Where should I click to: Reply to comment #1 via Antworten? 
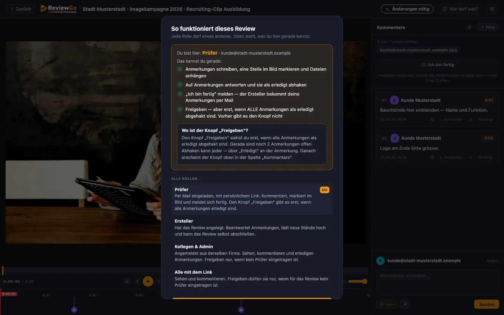451,120
